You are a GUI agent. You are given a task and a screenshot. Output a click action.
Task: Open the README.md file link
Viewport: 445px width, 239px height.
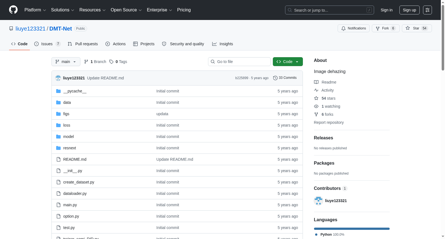point(75,159)
